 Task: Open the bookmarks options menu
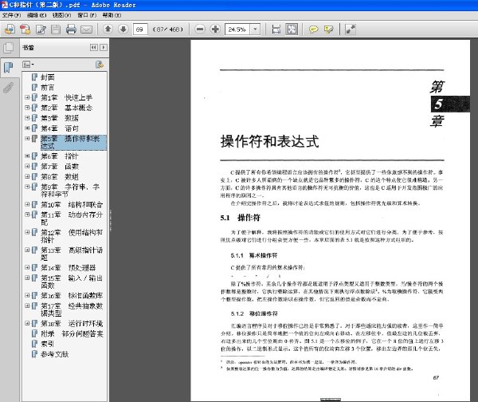tap(28, 65)
